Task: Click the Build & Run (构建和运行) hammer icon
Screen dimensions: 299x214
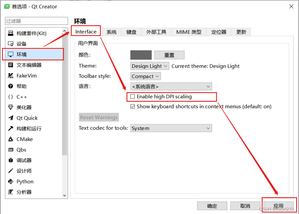Action: tap(11, 128)
